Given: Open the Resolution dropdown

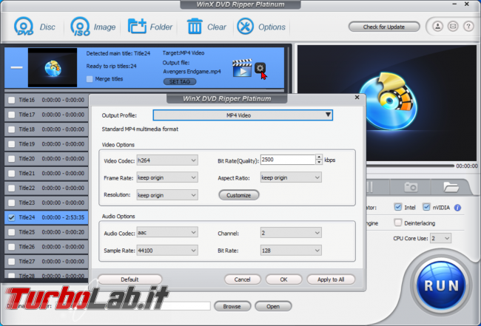Looking at the screenshot, I should tap(167, 195).
